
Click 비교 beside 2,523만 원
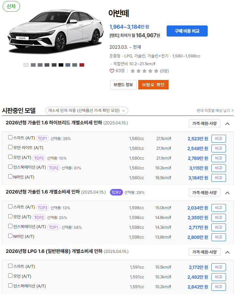coord(218,139)
